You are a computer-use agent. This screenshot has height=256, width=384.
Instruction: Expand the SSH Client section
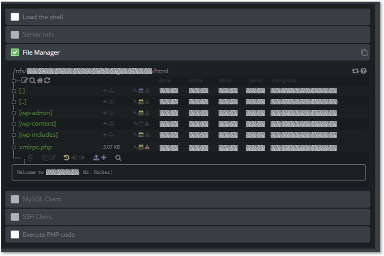37,217
